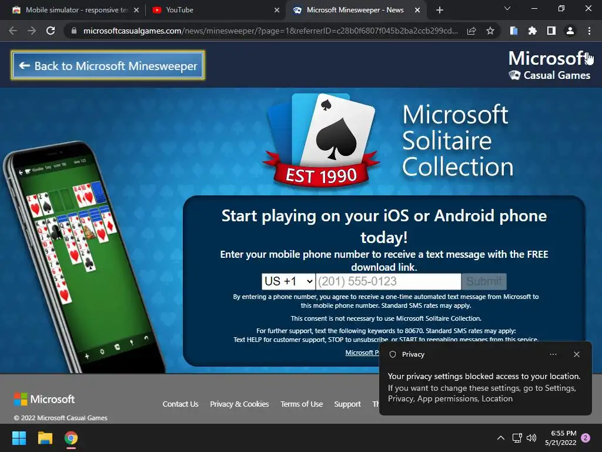Close the Microsoft Minesweeper News tab

click(417, 10)
